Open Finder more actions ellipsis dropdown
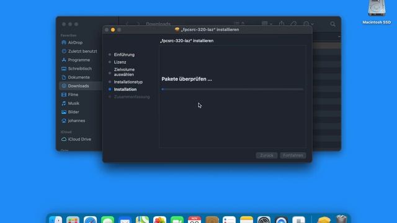Screen dimensions: 397x223 [x=308, y=24]
